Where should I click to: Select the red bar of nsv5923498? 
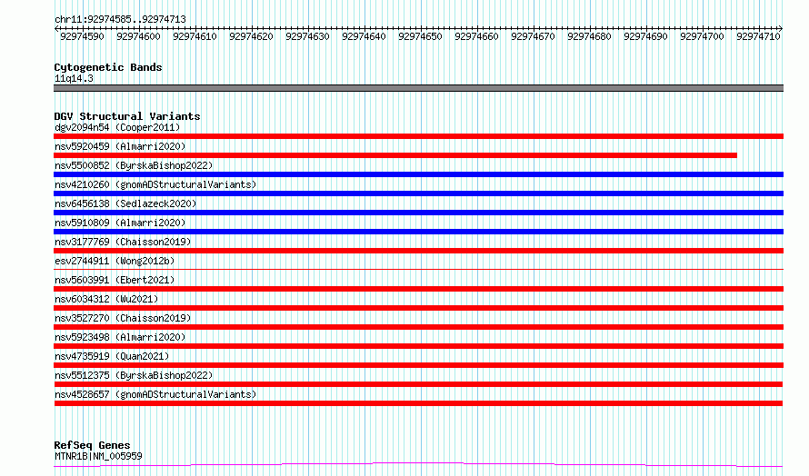coord(418,346)
